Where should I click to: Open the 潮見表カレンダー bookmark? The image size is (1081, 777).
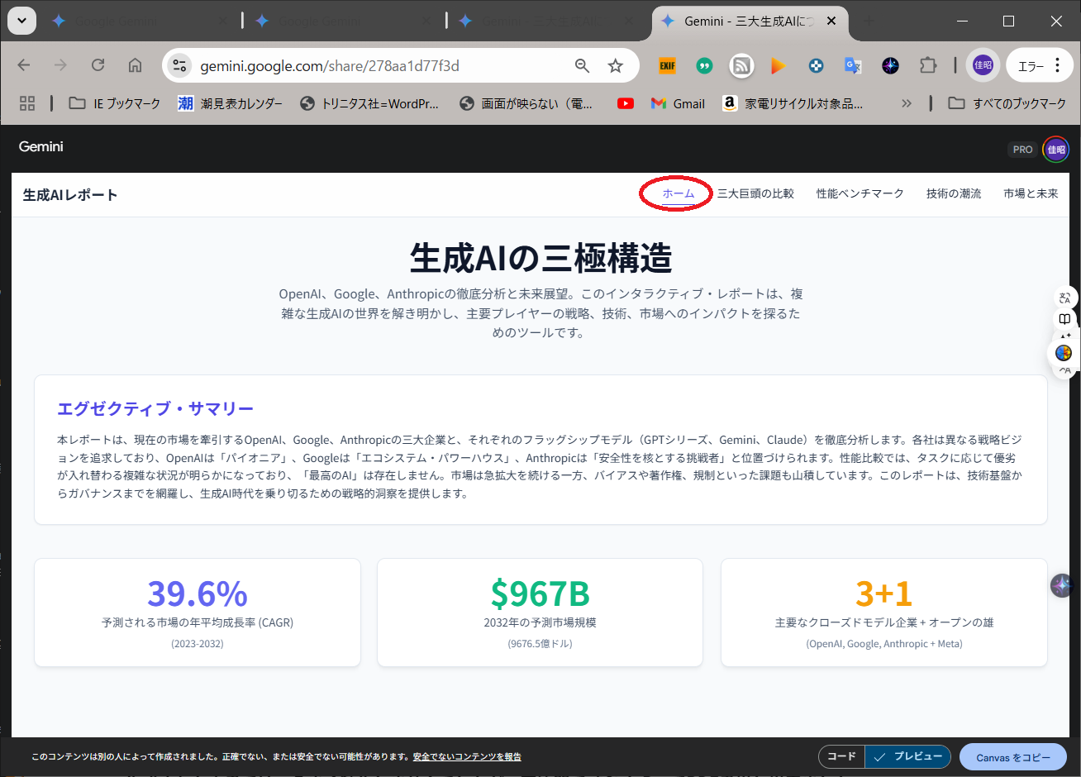[x=230, y=103]
